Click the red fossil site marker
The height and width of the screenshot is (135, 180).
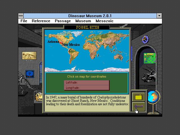[x=61, y=43]
